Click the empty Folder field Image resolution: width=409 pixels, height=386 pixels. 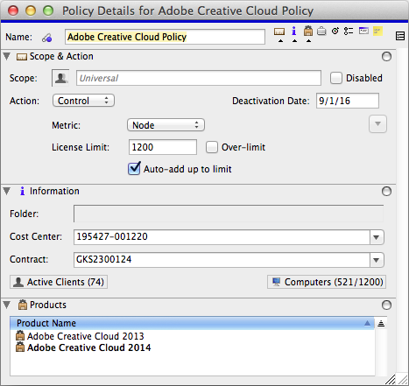click(x=229, y=214)
